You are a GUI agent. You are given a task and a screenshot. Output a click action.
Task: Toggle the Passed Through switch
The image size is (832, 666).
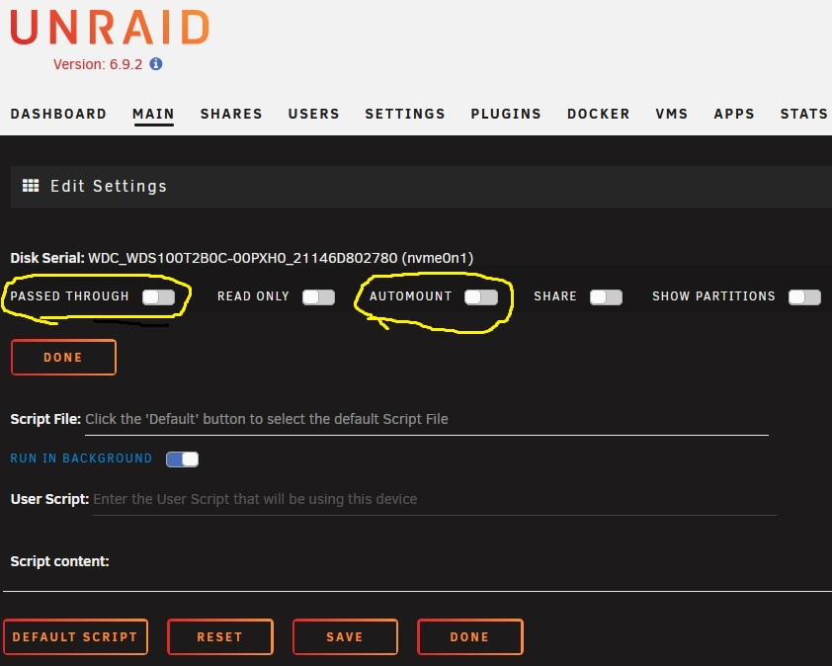[158, 296]
